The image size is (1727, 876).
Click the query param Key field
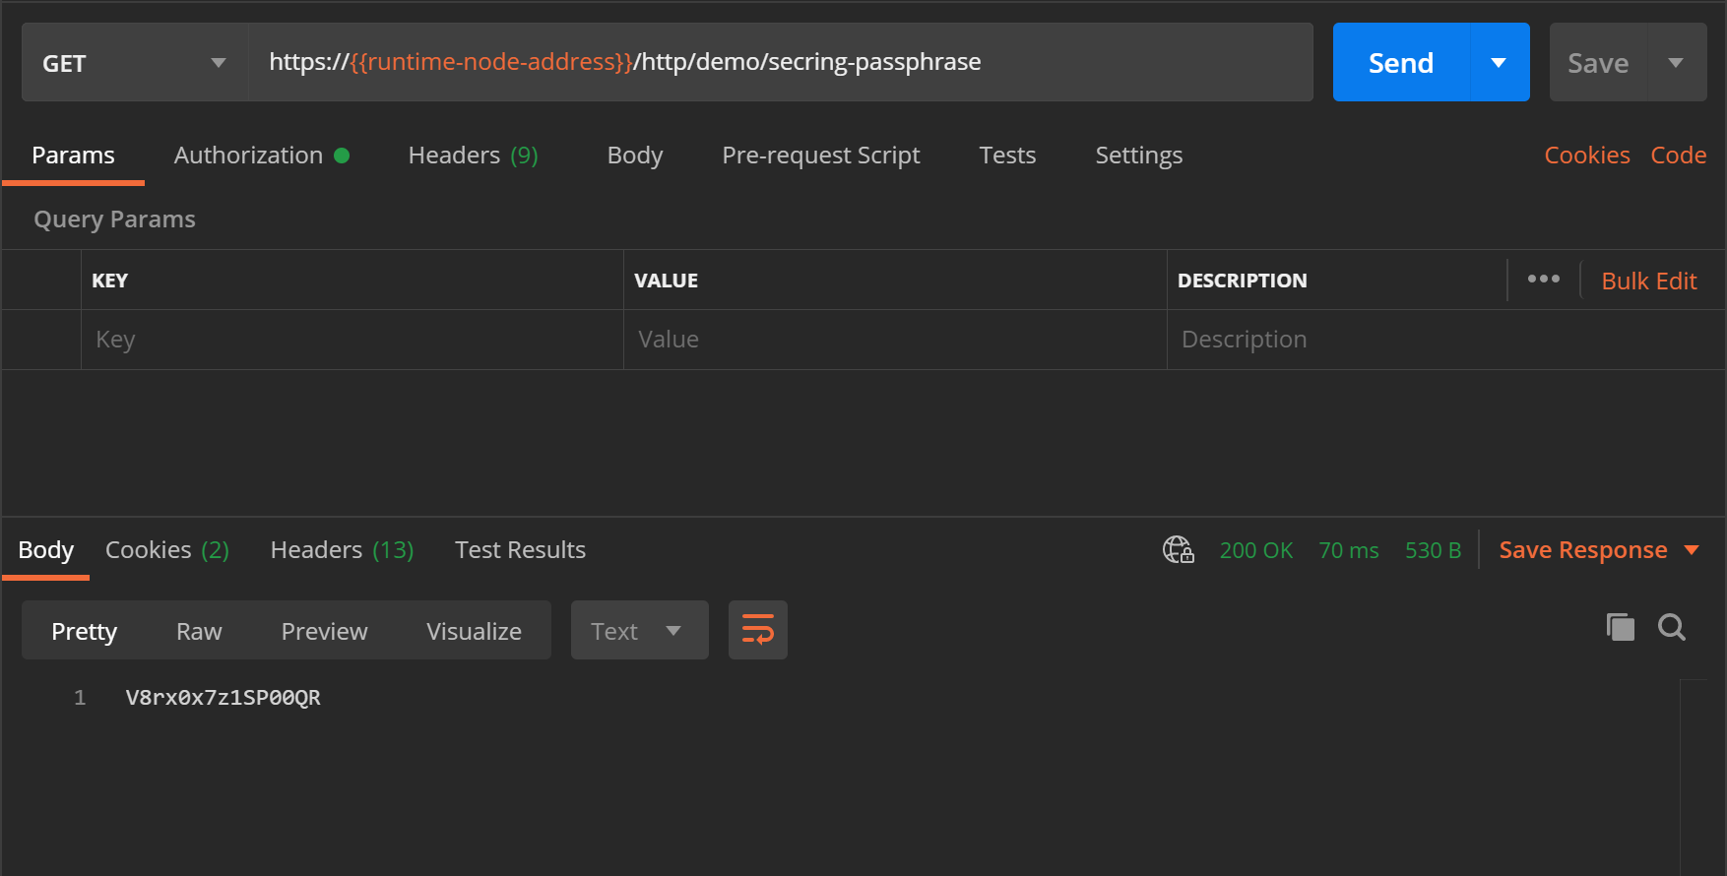352,340
